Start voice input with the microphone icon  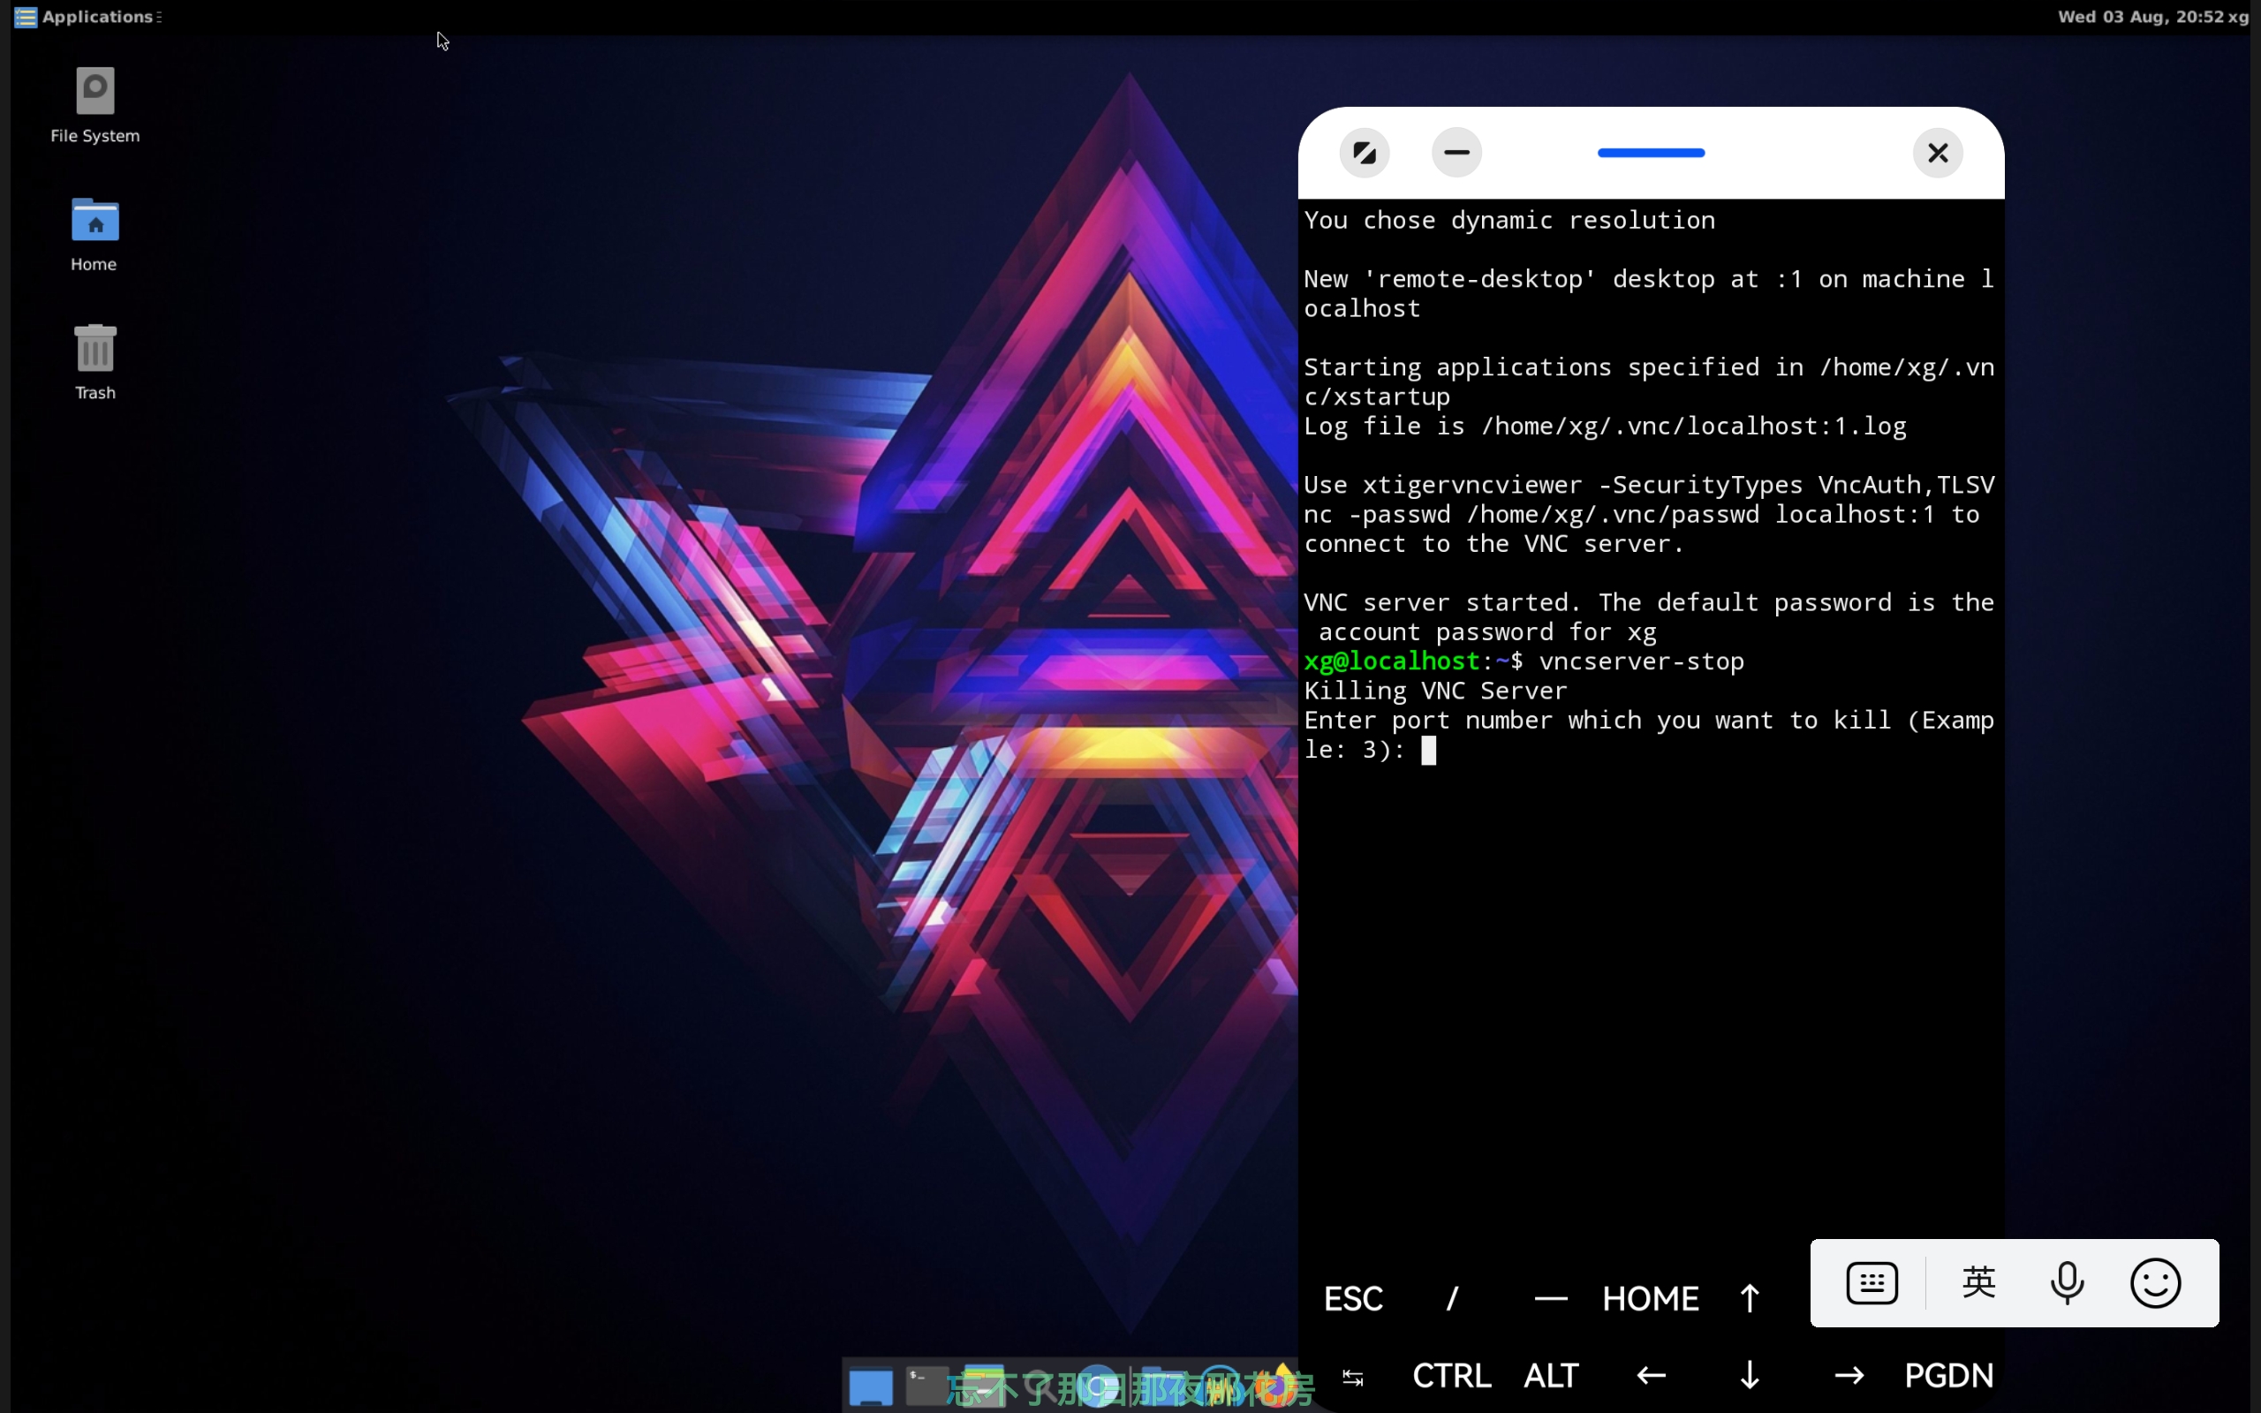click(x=2067, y=1283)
